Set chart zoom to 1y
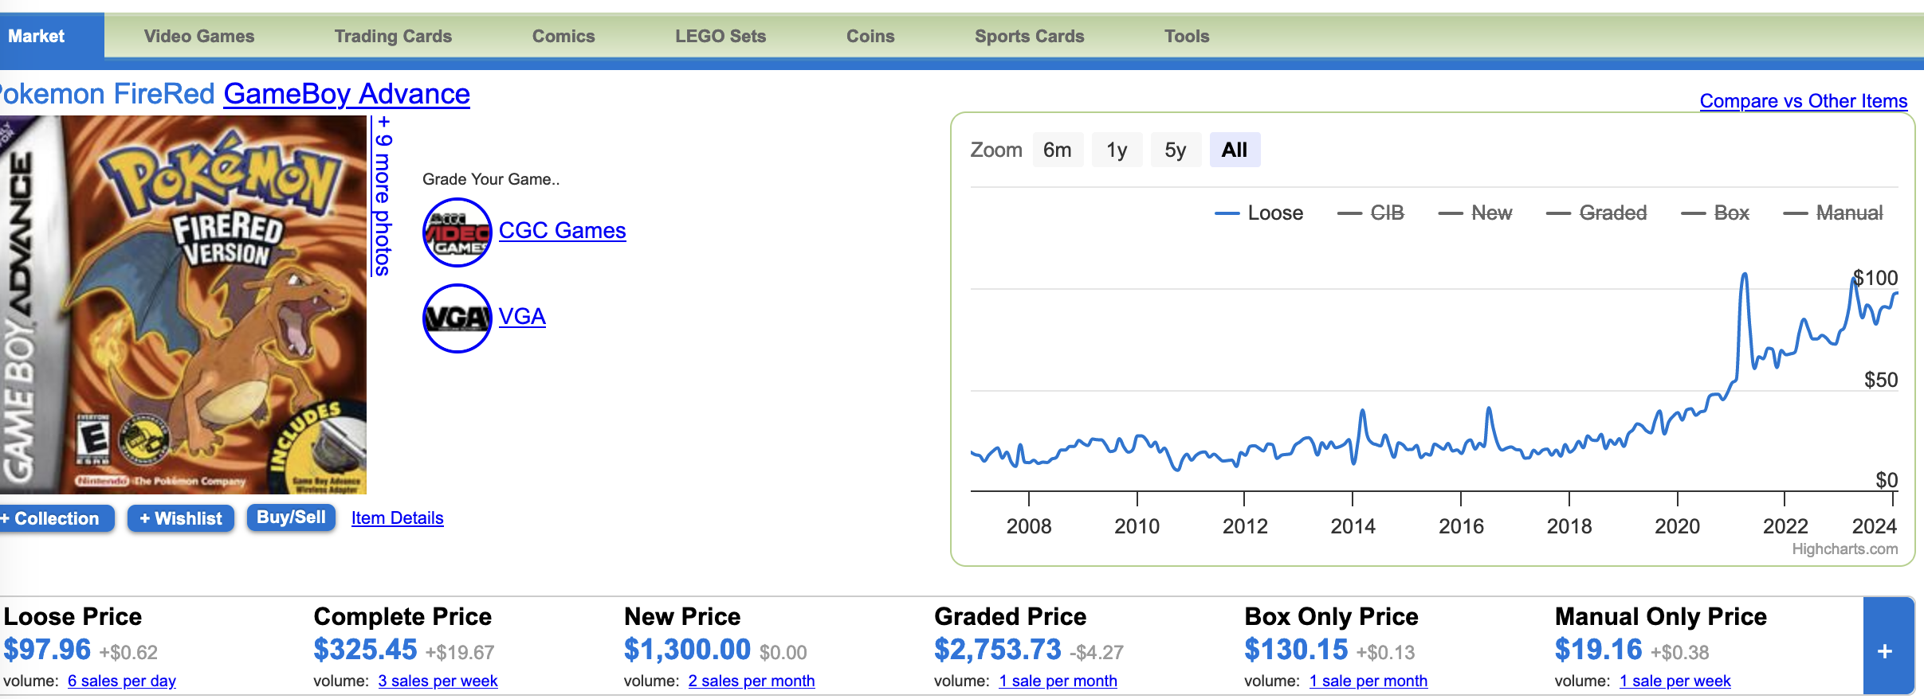 1116,150
